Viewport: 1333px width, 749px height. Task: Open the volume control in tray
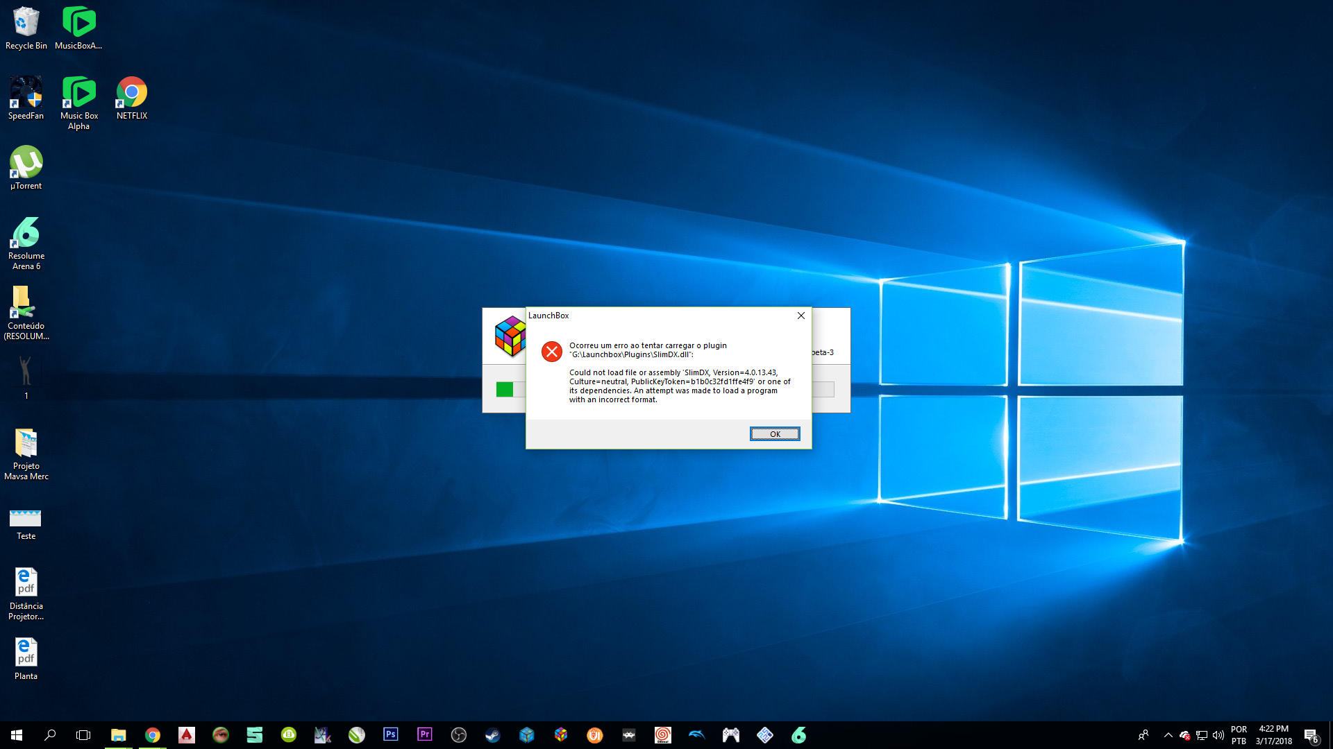pyautogui.click(x=1218, y=735)
